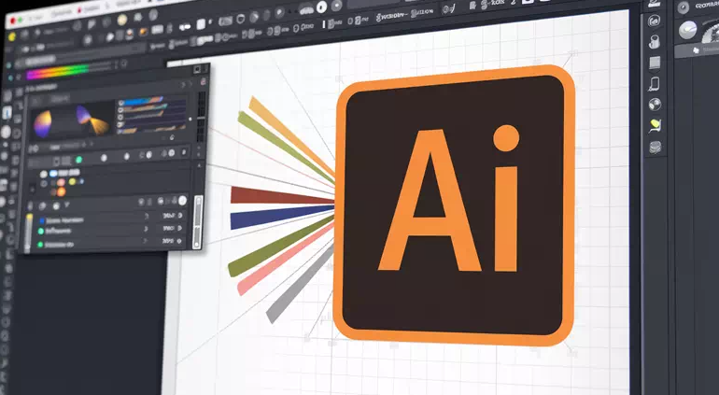719x395 pixels.
Task: Choose the yellow swatch in floating panel
Action: [x=72, y=182]
